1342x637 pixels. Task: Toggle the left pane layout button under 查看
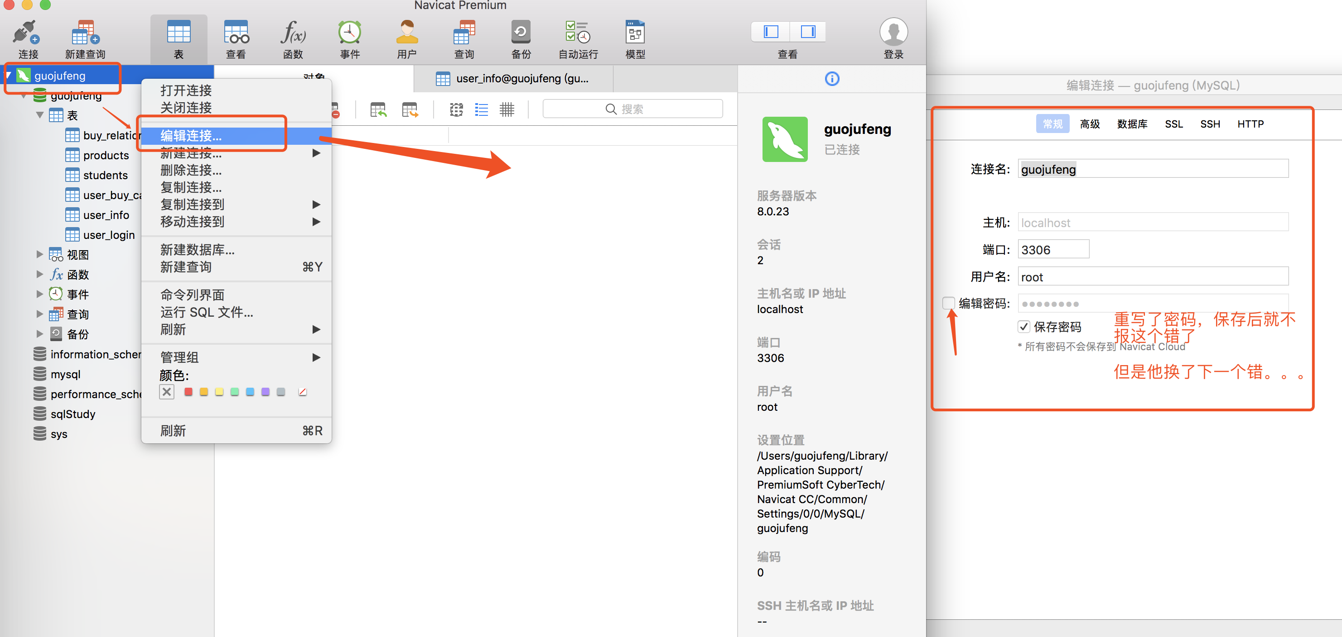[771, 32]
